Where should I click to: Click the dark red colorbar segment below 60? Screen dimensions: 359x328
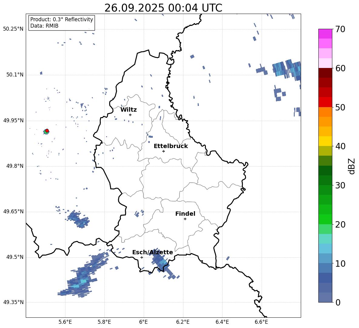(x=325, y=73)
